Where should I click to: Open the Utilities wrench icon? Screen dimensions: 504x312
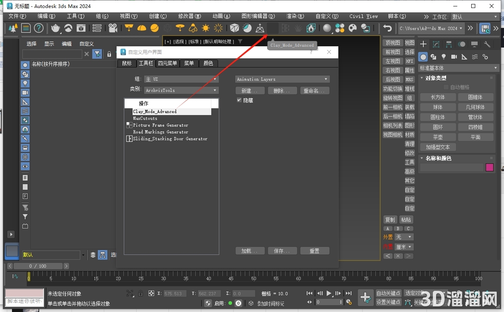point(487,44)
